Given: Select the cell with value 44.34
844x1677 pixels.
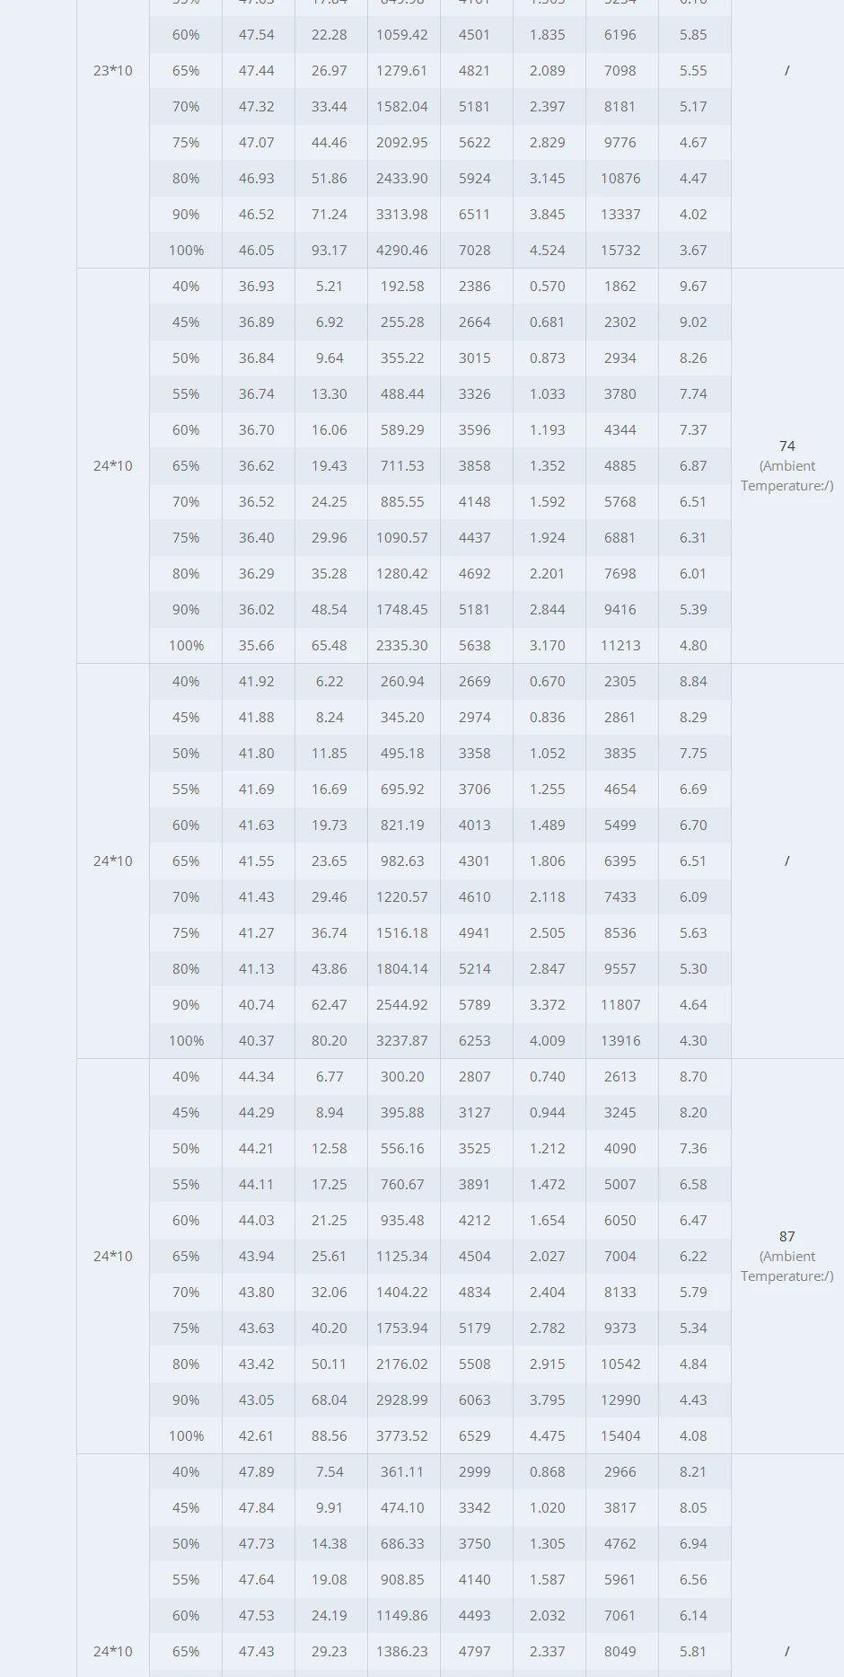Looking at the screenshot, I should (257, 1077).
